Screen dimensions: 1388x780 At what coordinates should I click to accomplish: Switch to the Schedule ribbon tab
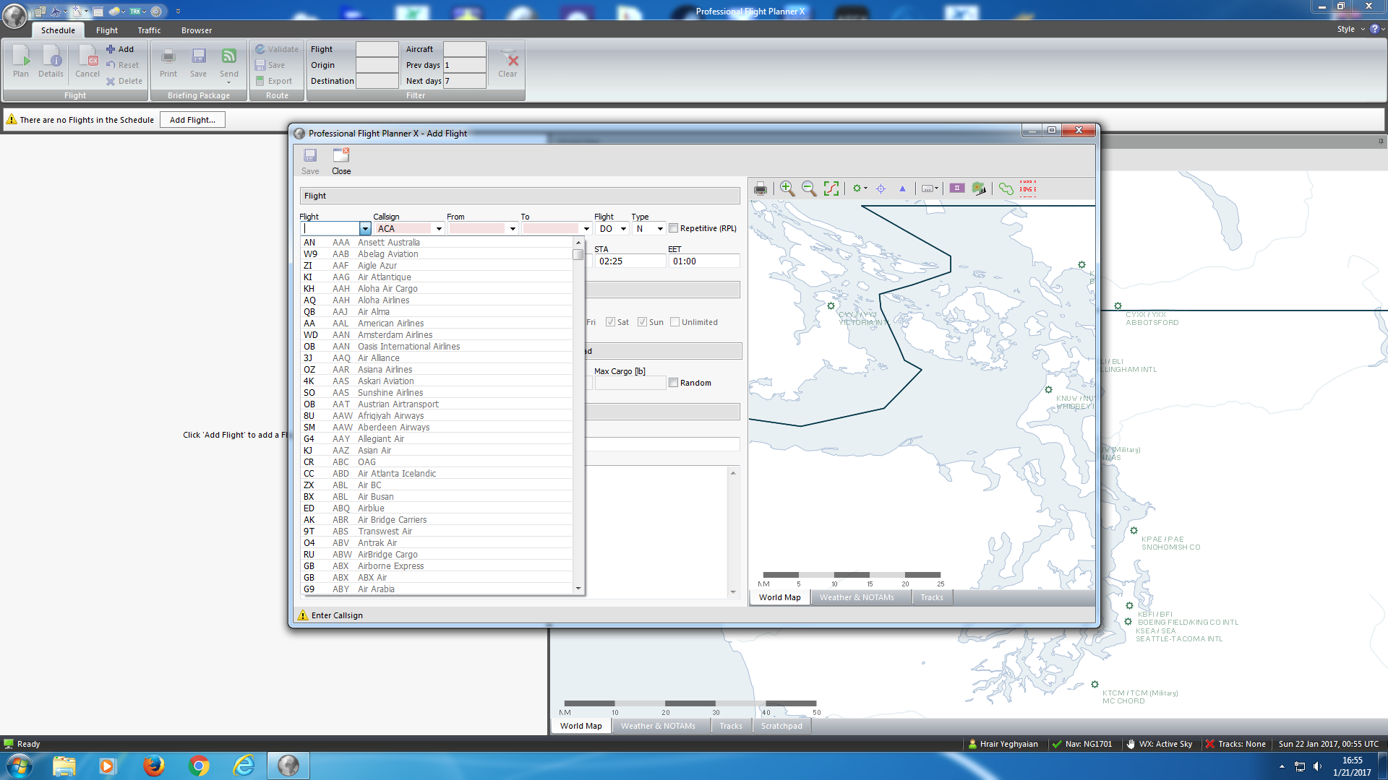[58, 30]
